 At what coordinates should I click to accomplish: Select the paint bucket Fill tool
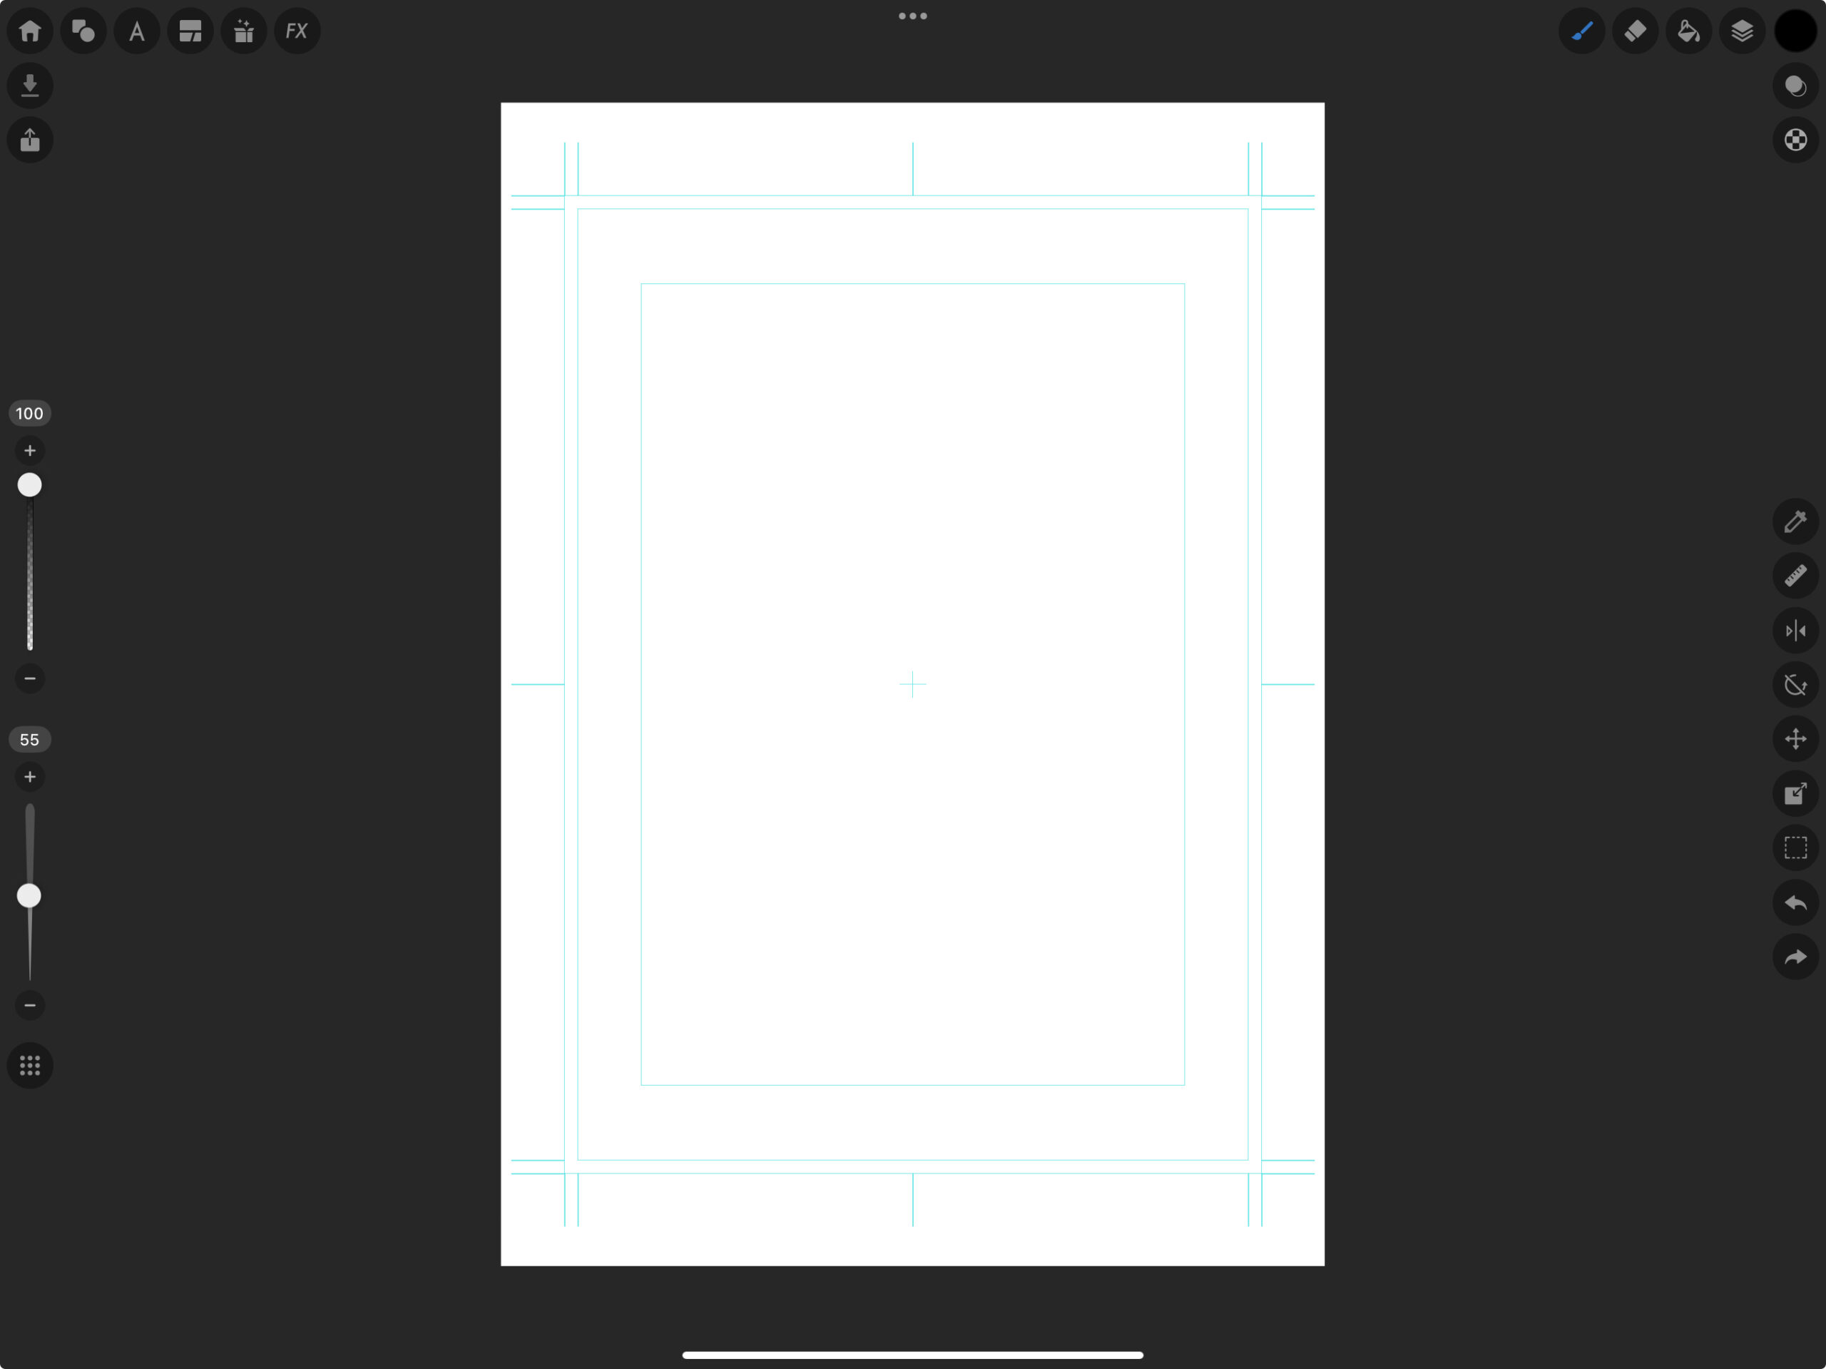(x=1688, y=31)
